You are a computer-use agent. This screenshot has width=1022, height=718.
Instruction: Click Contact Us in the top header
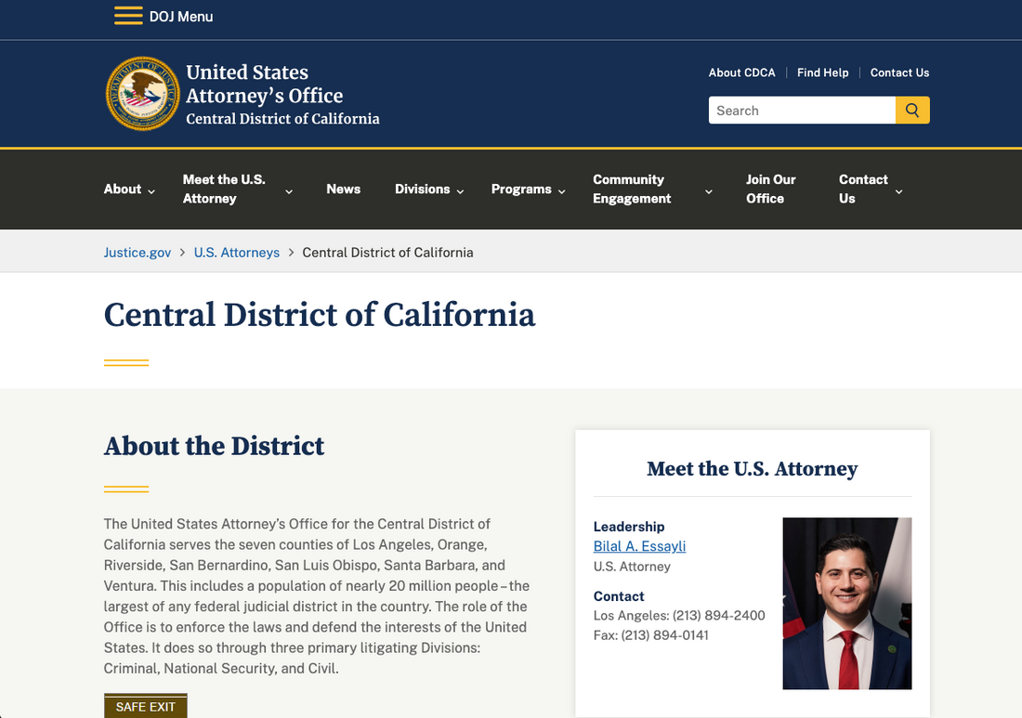pyautogui.click(x=899, y=72)
